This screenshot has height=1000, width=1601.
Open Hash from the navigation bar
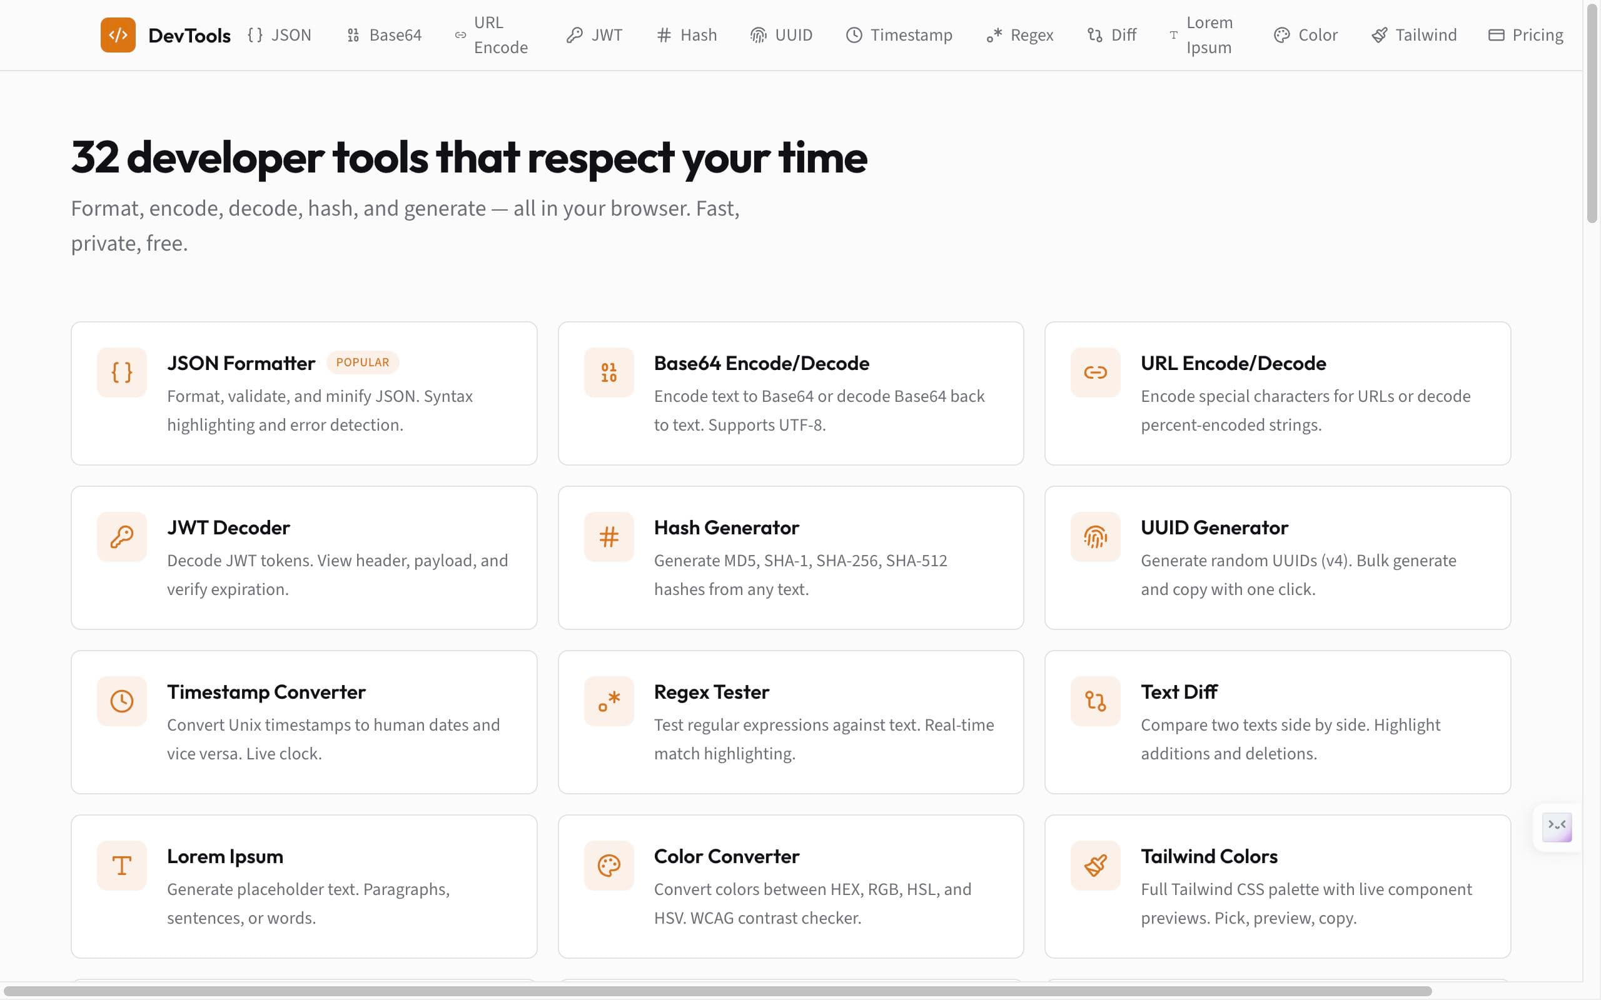tap(687, 35)
